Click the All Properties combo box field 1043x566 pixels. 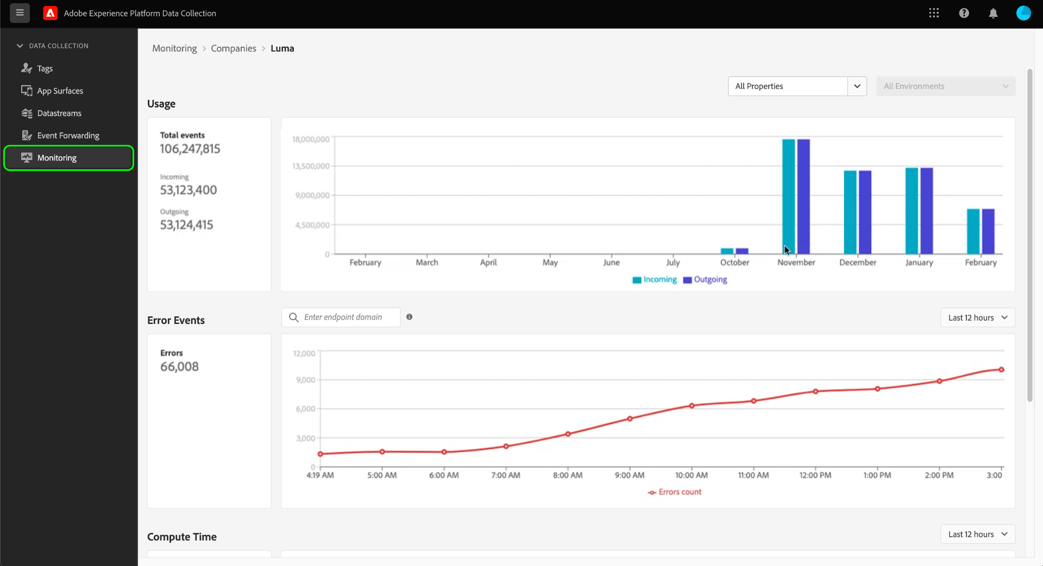pyautogui.click(x=788, y=86)
